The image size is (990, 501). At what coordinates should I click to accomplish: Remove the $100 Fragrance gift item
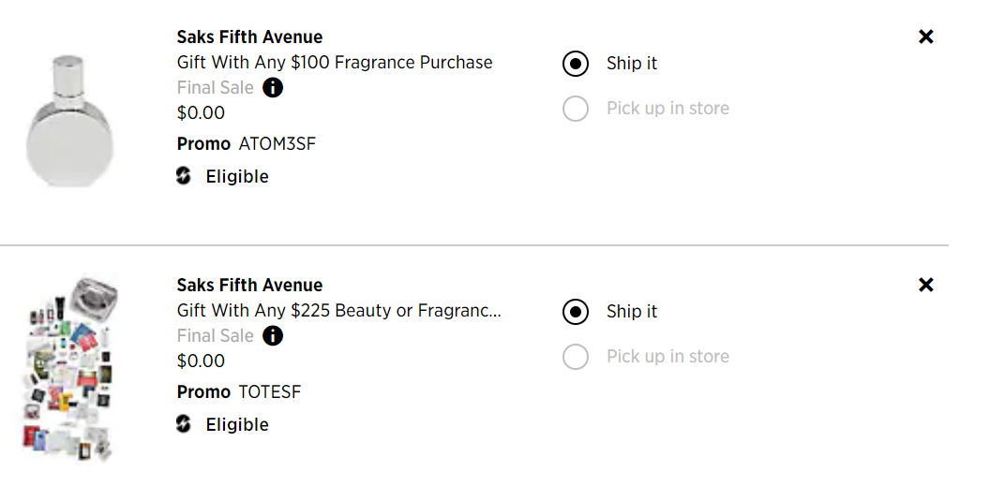click(x=925, y=37)
